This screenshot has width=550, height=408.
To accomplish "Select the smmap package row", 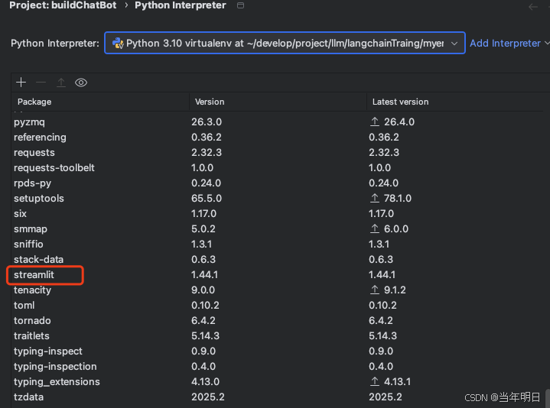I will [x=278, y=229].
